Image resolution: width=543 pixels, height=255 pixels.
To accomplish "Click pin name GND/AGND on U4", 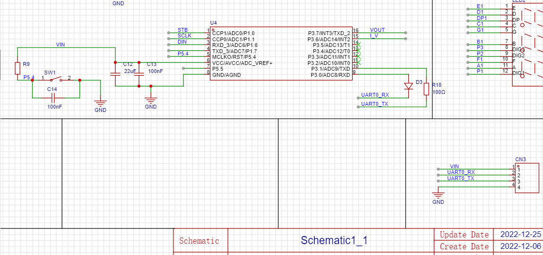I will tap(226, 75).
